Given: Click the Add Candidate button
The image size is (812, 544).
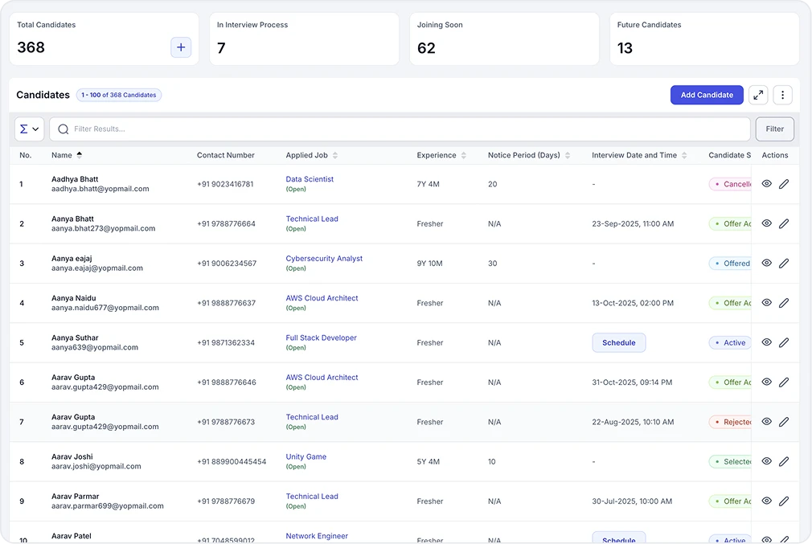Looking at the screenshot, I should [707, 96].
